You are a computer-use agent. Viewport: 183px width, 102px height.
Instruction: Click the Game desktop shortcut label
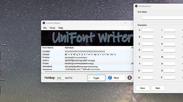coord(3,45)
